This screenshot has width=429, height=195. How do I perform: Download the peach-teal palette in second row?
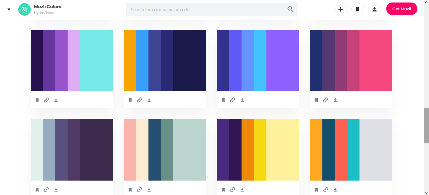(149, 190)
